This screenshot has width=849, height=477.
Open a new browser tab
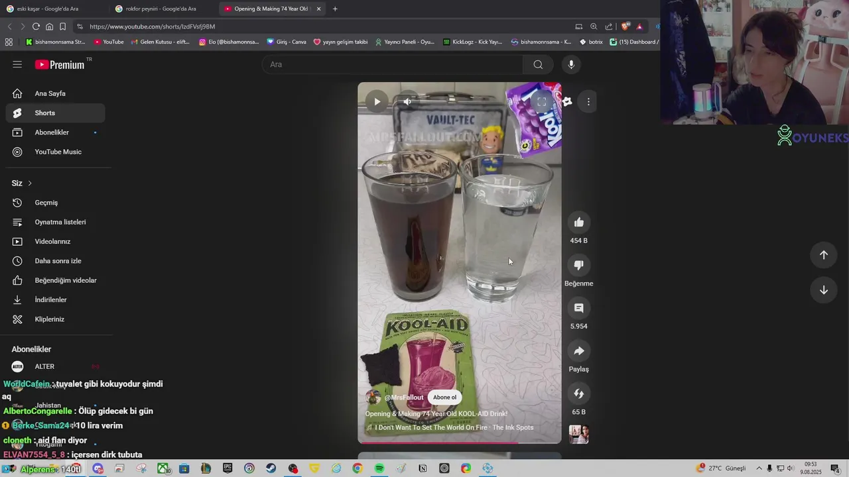(x=335, y=9)
